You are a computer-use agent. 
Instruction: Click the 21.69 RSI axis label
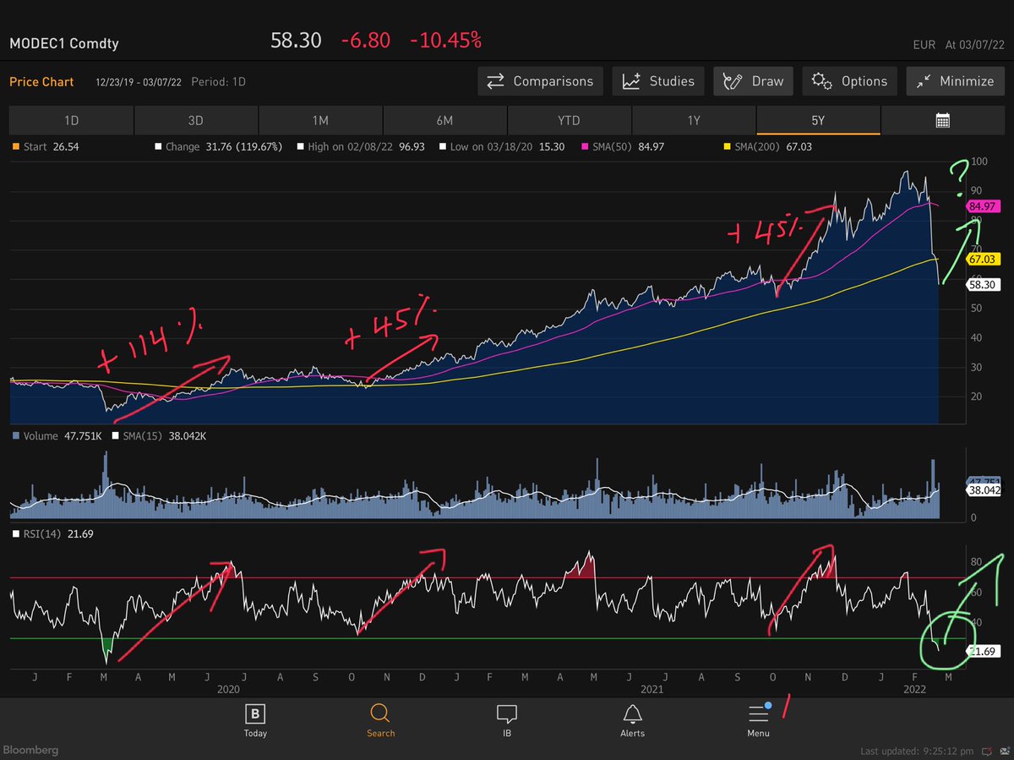(984, 652)
